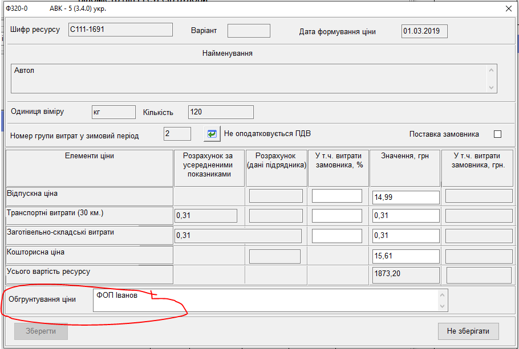This screenshot has height=349, width=519.
Task: Click the Відпускна ціна contractor data field
Action: pos(275,196)
